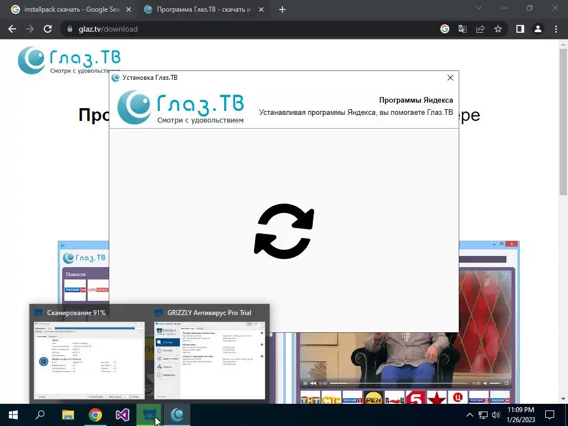Open the Google icon in the address bar
Image resolution: width=568 pixels, height=426 pixels.
coord(445,29)
